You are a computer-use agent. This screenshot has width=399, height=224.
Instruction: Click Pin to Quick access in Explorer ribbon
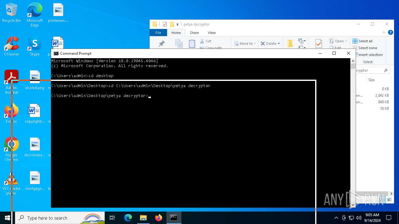161,44
